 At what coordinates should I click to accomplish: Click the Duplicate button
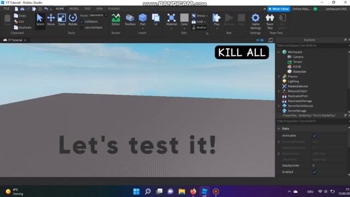click(x=22, y=27)
